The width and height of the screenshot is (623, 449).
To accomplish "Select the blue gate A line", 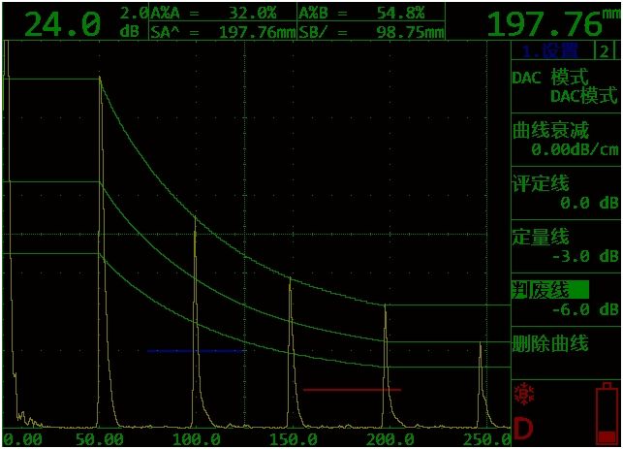I will click(195, 350).
